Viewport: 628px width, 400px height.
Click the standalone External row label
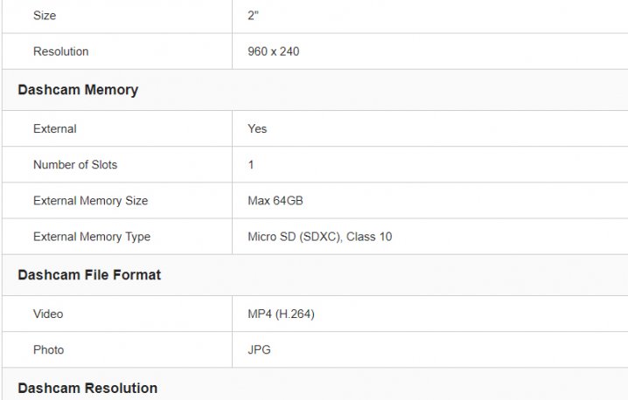(54, 128)
